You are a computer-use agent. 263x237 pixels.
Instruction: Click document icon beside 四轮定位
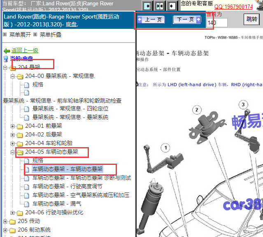pos(26,109)
